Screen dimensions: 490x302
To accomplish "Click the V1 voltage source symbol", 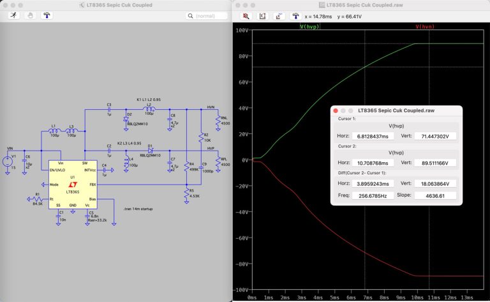I will coord(8,162).
